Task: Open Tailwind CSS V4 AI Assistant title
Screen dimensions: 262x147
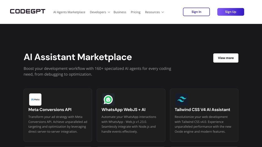Action: [202, 110]
